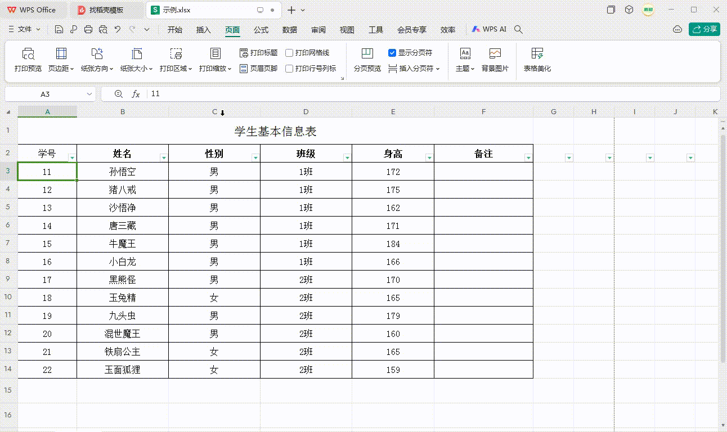The image size is (727, 432).
Task: Click the undo arrow in quick access toolbar
Action: click(118, 29)
